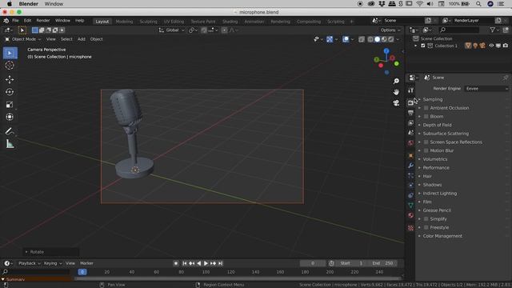
Task: Play animation forward
Action: pyautogui.click(x=206, y=263)
